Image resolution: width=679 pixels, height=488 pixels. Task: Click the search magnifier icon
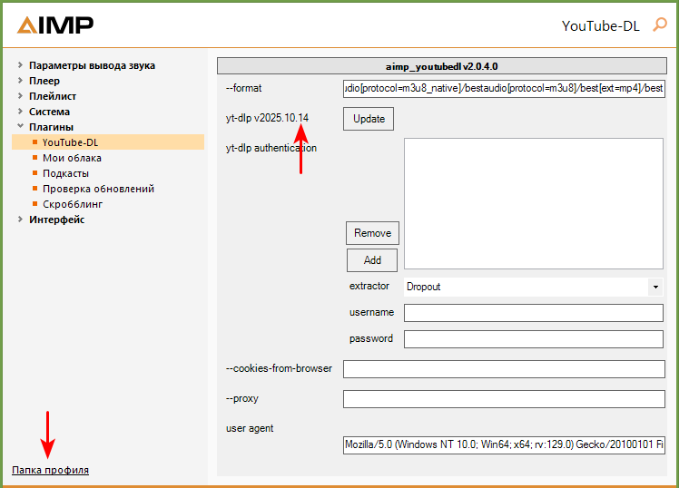(660, 25)
